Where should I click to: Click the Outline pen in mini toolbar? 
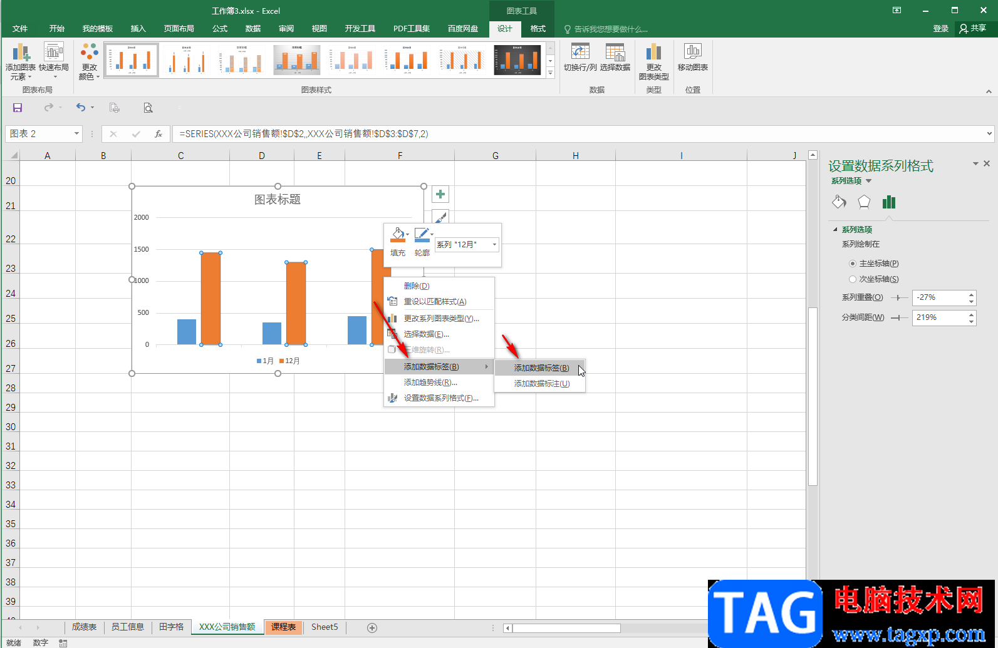click(422, 235)
